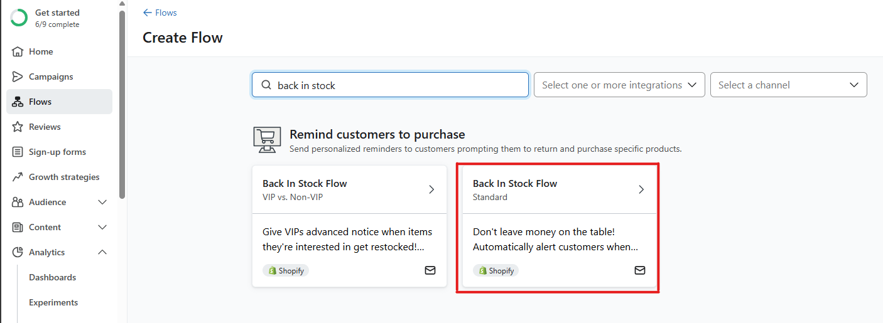The height and width of the screenshot is (323, 883).
Task: Click the email envelope icon on VIP flow card
Action: click(430, 270)
